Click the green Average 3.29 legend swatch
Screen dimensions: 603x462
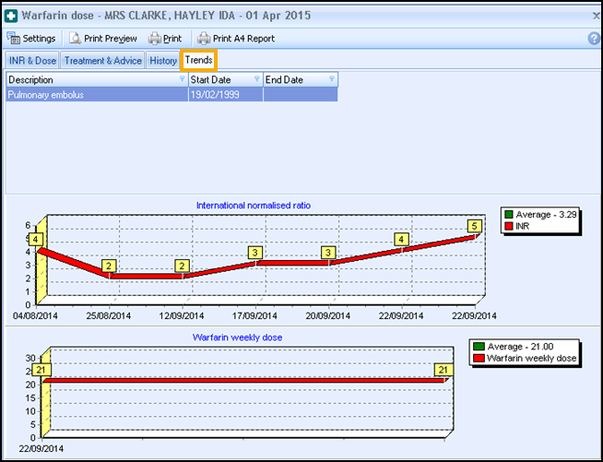point(510,215)
